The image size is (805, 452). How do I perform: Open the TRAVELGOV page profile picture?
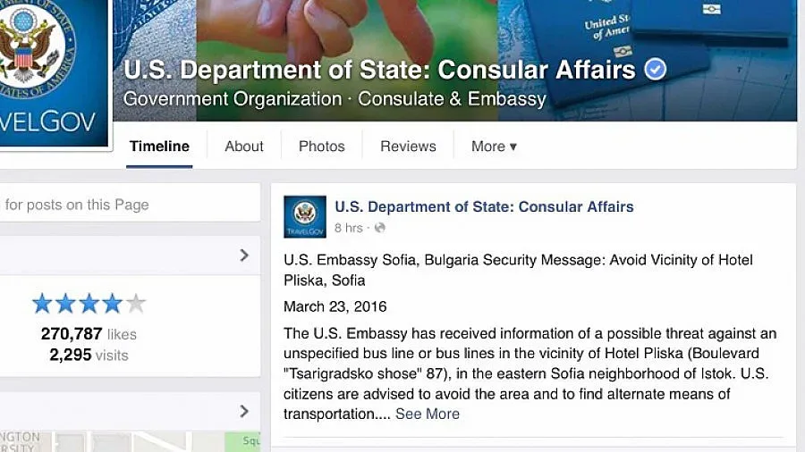coord(49,71)
